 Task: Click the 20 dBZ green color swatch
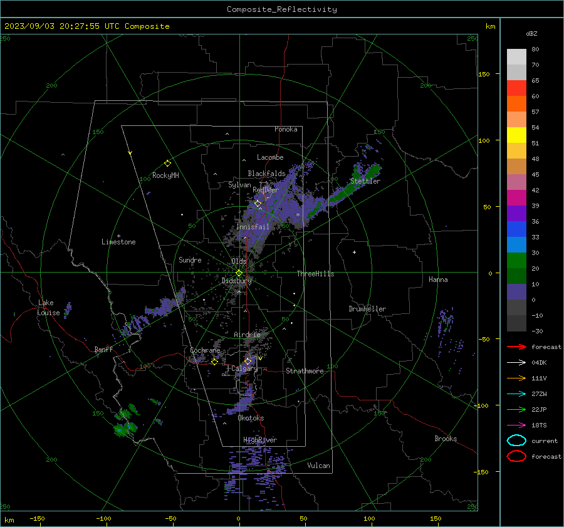tap(516, 276)
